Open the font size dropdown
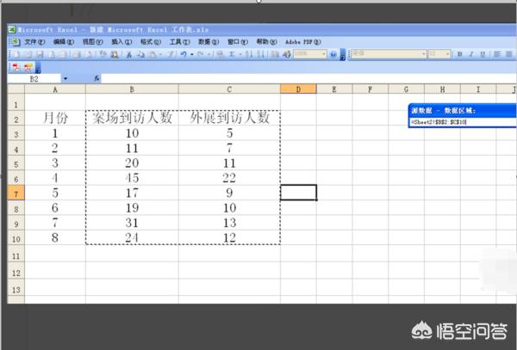 447,53
